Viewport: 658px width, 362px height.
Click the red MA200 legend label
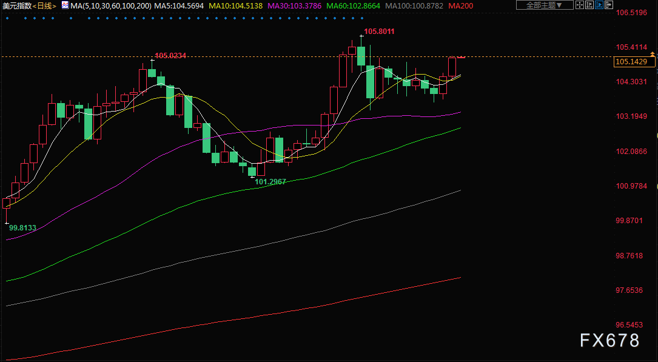click(460, 5)
